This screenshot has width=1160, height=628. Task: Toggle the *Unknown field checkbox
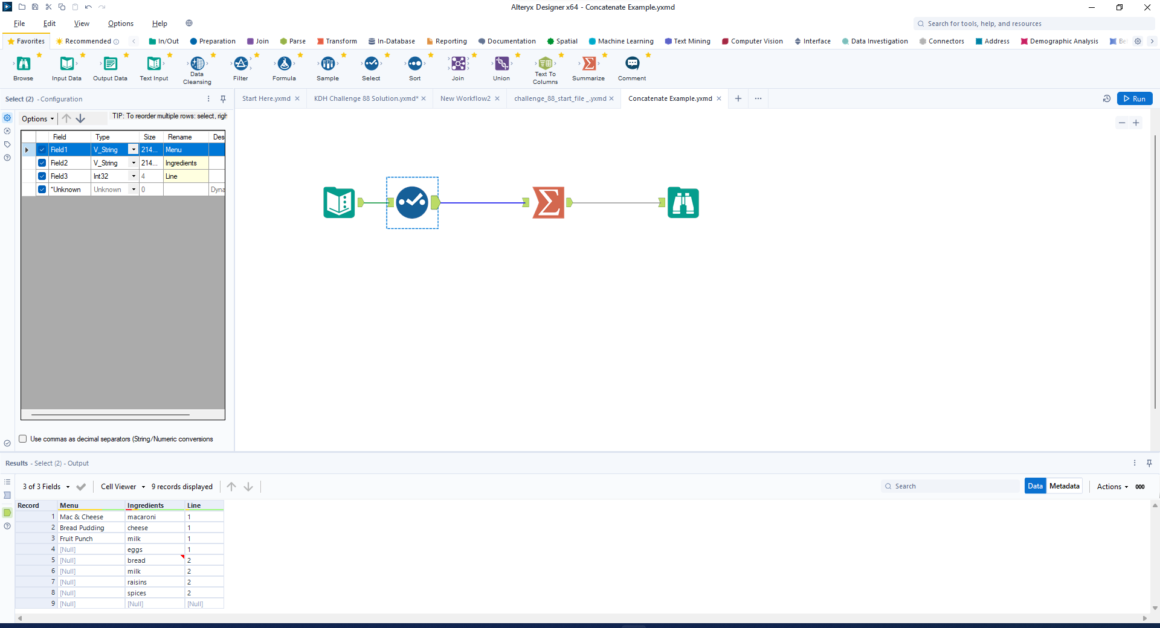[x=42, y=190]
